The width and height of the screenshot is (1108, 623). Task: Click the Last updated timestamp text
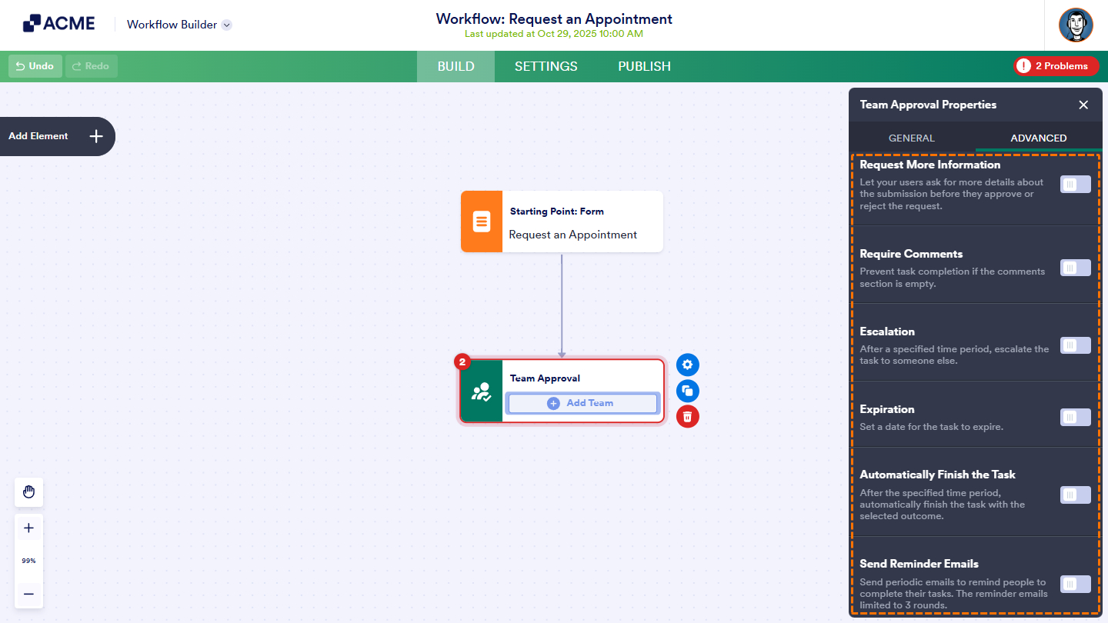(554, 34)
